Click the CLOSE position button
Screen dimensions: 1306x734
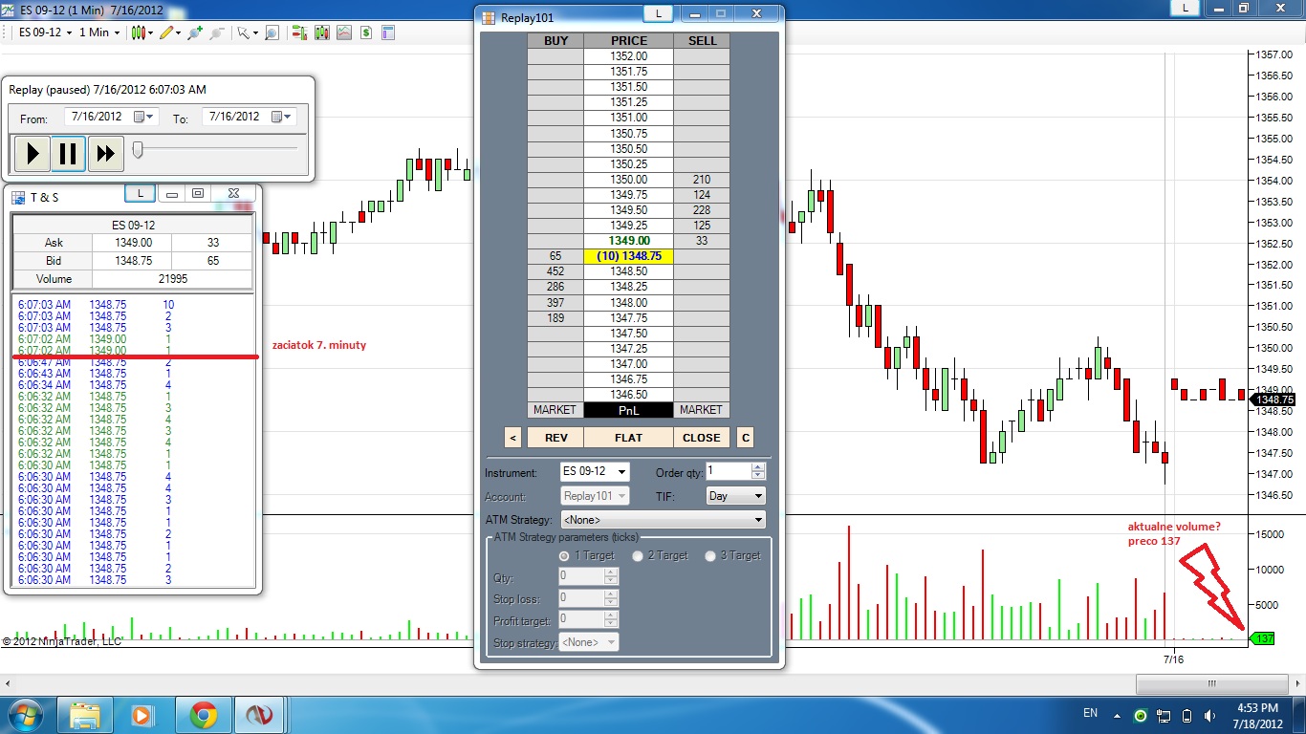point(702,438)
